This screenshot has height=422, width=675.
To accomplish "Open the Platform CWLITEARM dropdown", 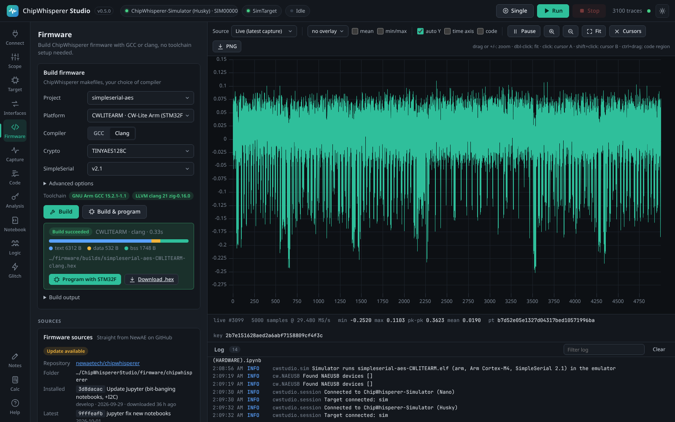I will 140,116.
